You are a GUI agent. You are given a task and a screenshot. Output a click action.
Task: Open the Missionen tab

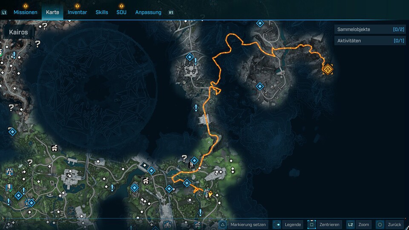pos(25,12)
